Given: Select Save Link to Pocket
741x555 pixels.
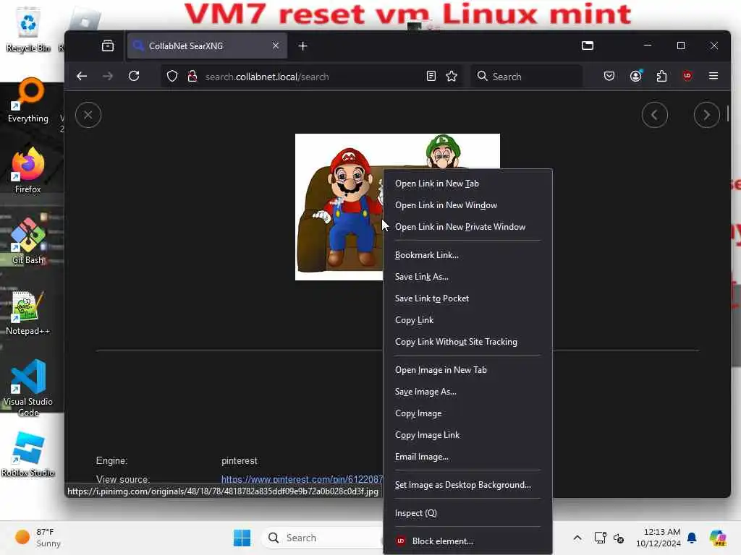Looking at the screenshot, I should point(467,298).
